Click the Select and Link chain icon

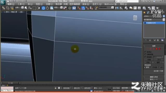pos(3,8)
